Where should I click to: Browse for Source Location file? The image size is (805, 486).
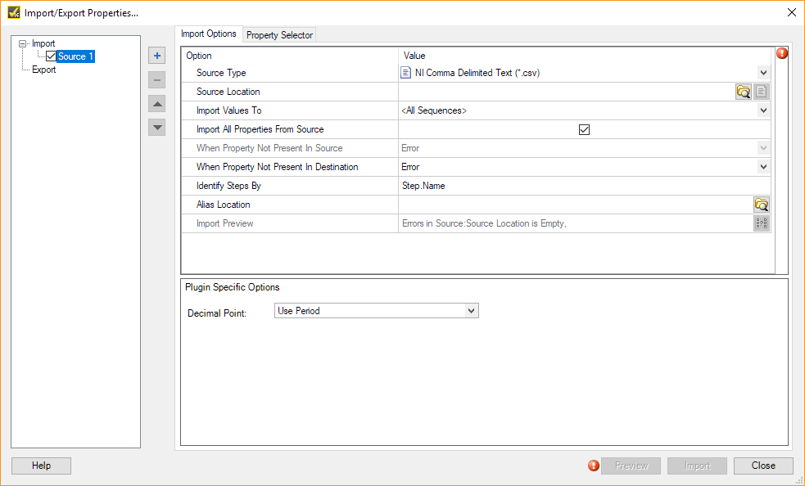point(744,92)
